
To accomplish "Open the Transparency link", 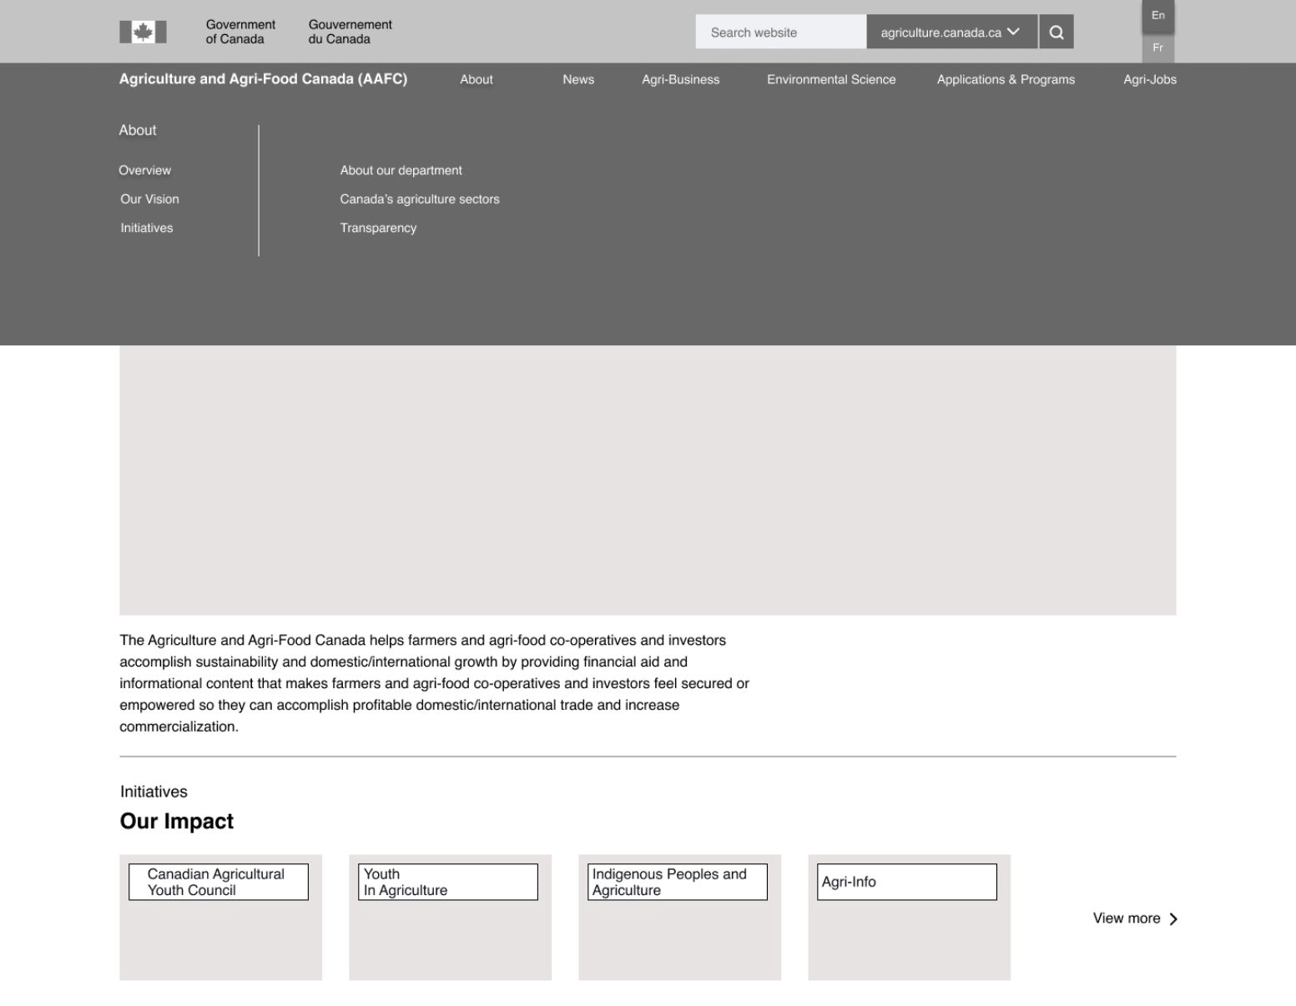I will 378,228.
